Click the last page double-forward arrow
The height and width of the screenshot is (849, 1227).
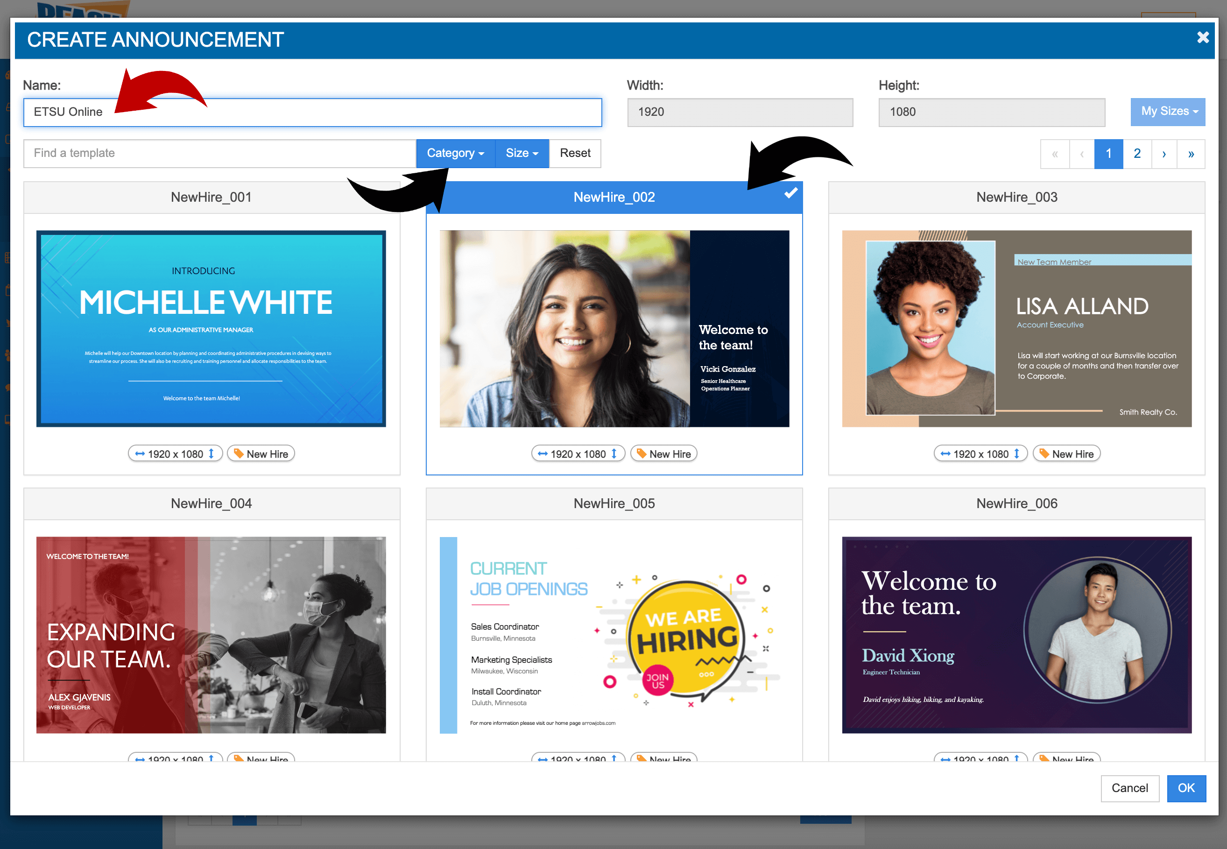(1193, 154)
